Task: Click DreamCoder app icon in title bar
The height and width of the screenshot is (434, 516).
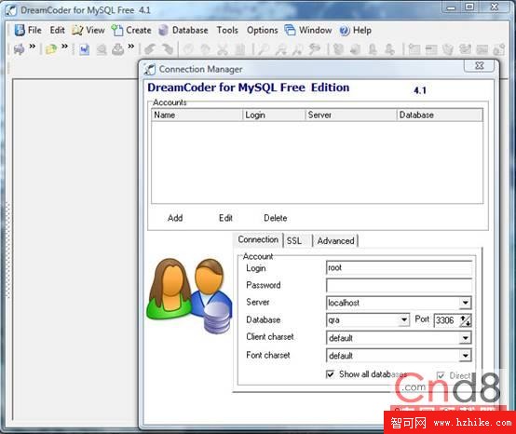Action: click(10, 10)
